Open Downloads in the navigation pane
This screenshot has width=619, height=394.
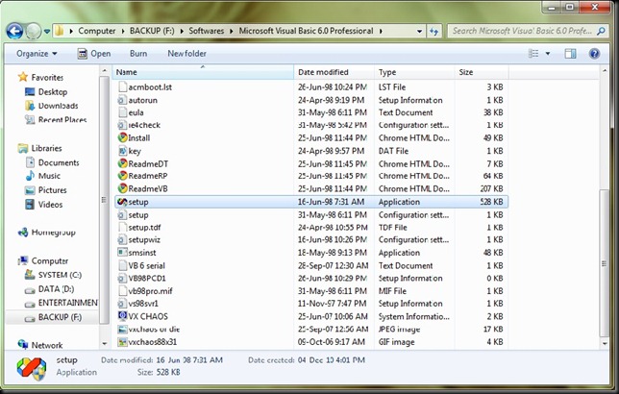coord(51,106)
